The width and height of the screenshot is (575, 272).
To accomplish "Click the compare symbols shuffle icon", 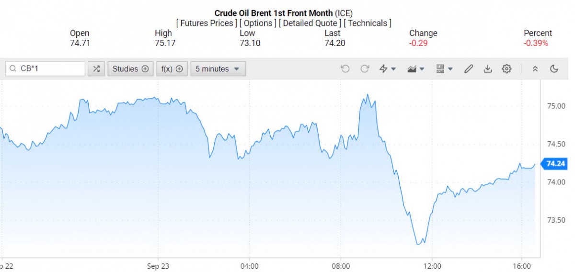I will 96,69.
